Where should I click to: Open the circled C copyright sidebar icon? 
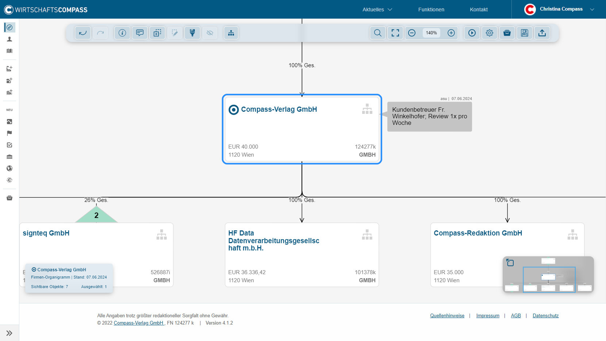coord(9,180)
